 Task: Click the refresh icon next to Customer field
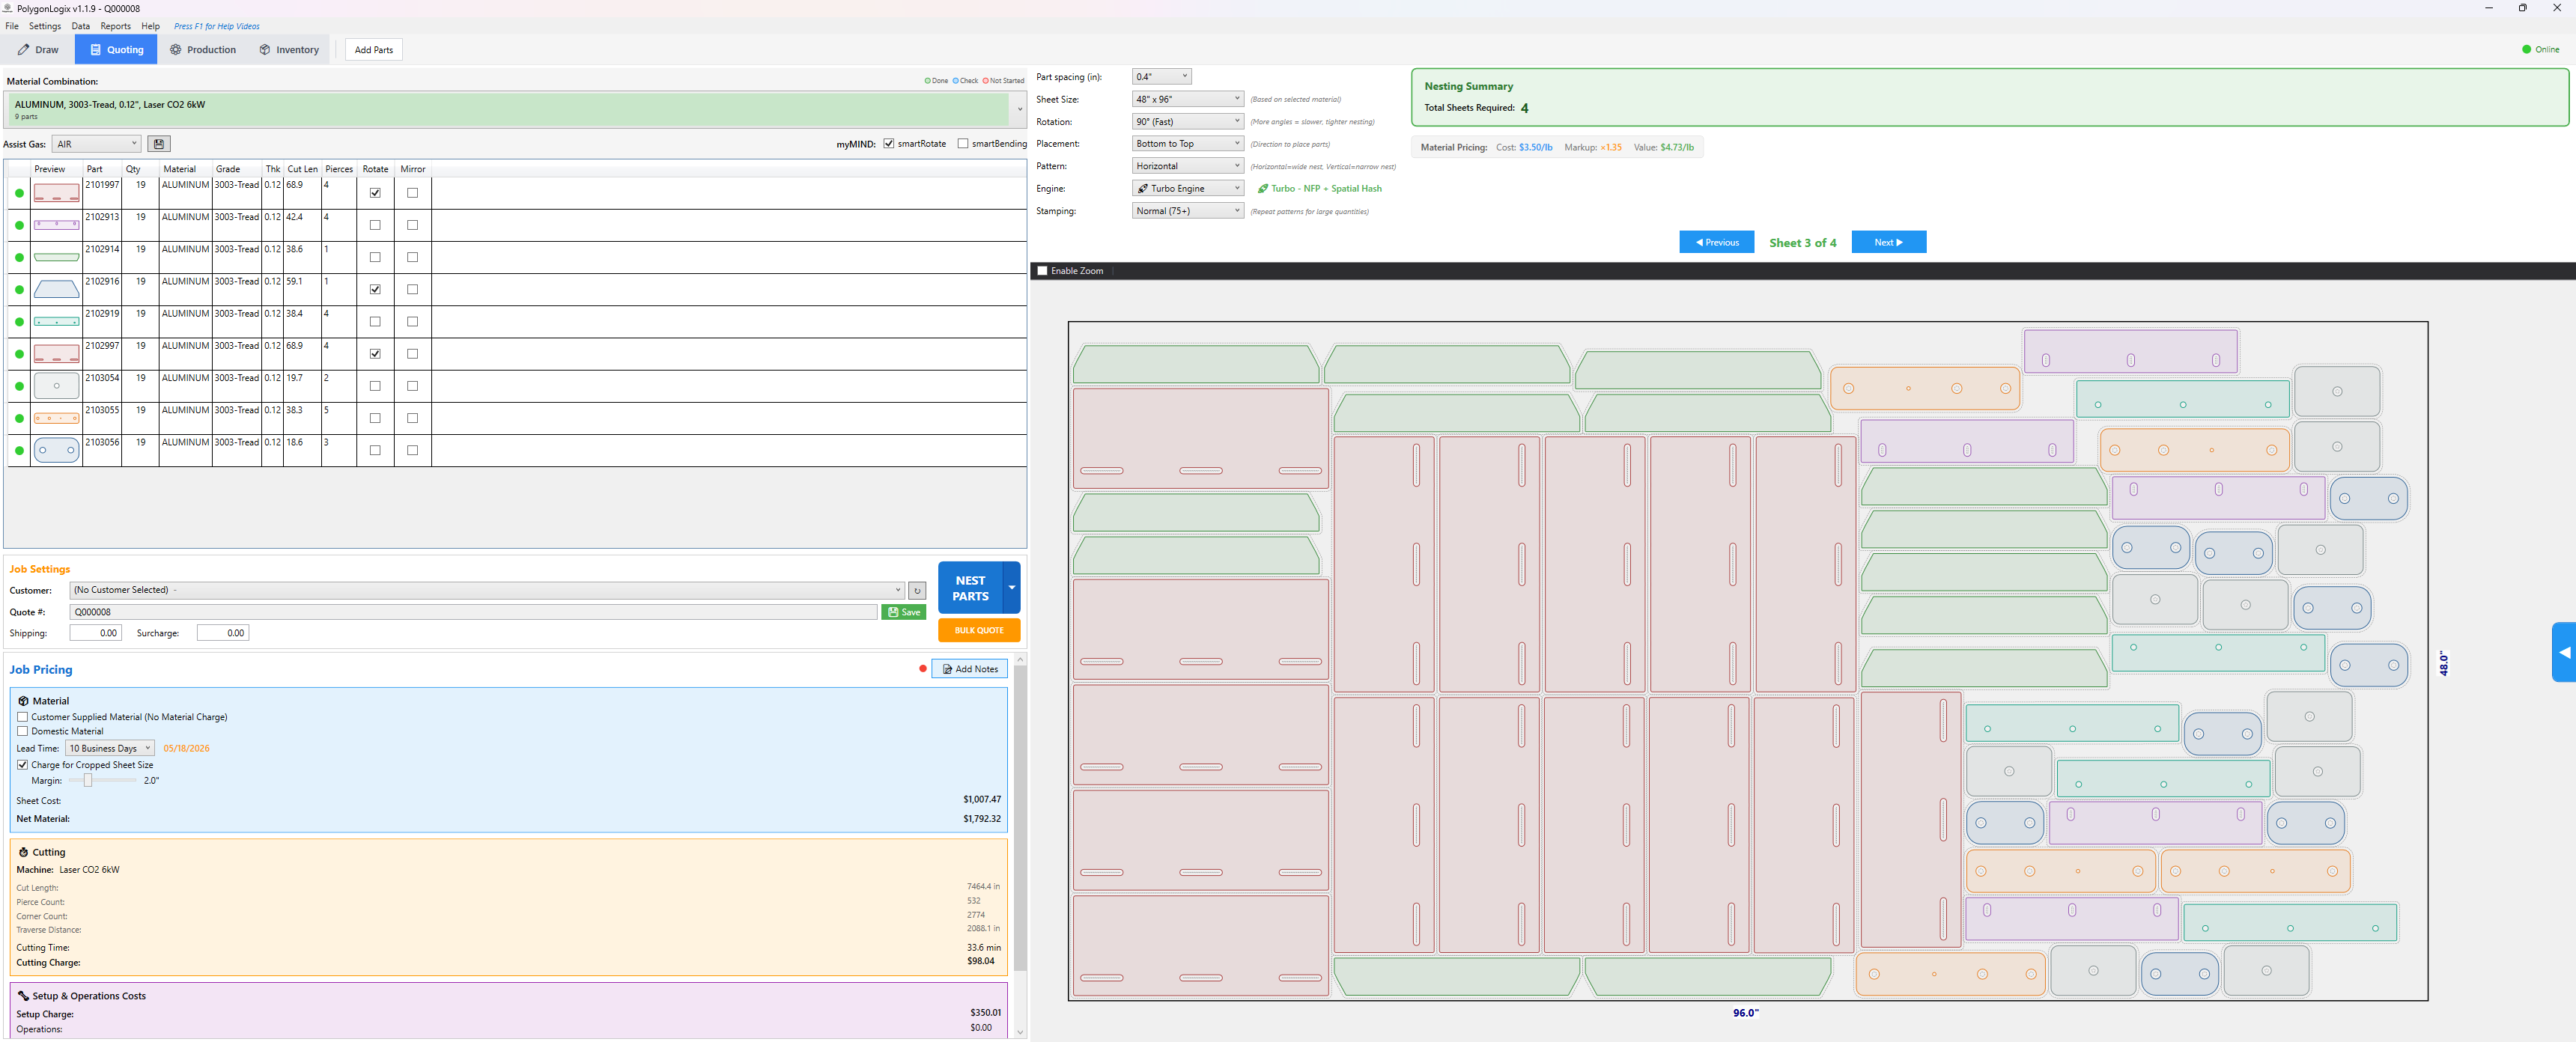click(x=917, y=591)
